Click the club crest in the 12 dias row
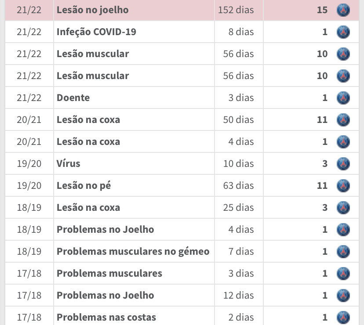The image size is (364, 325). coord(343,295)
